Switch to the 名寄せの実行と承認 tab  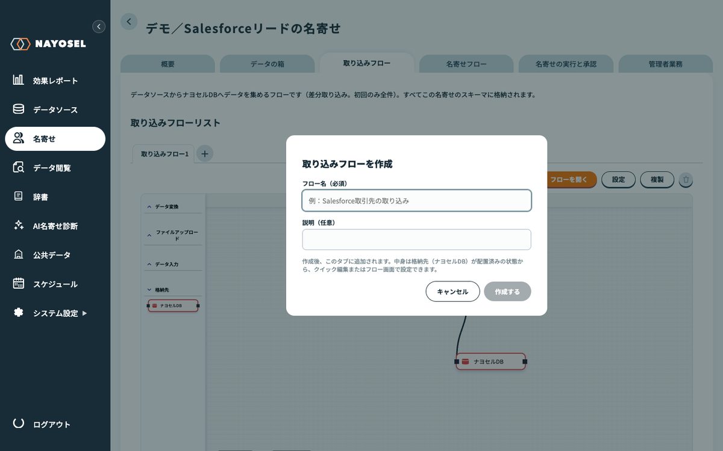(566, 64)
